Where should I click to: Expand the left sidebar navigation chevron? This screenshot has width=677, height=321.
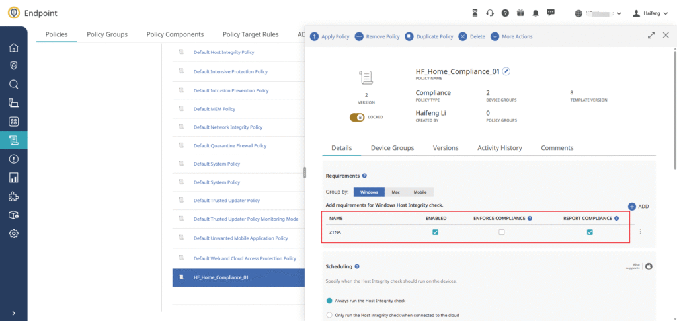(x=13, y=313)
